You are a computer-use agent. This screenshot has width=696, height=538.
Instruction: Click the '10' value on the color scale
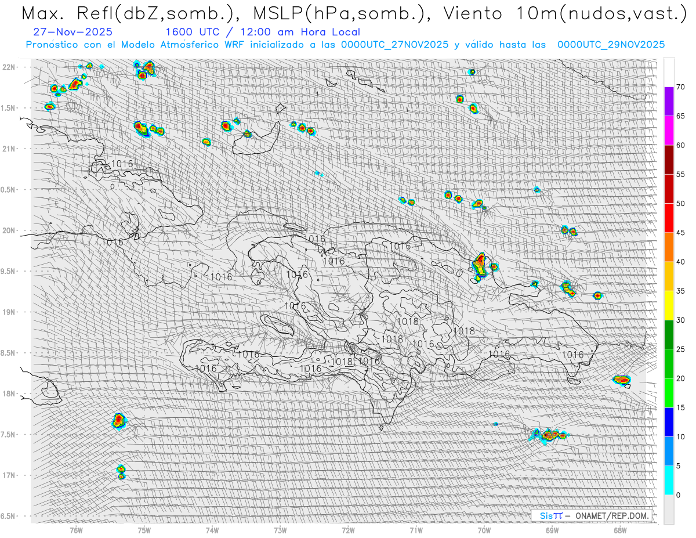(680, 436)
